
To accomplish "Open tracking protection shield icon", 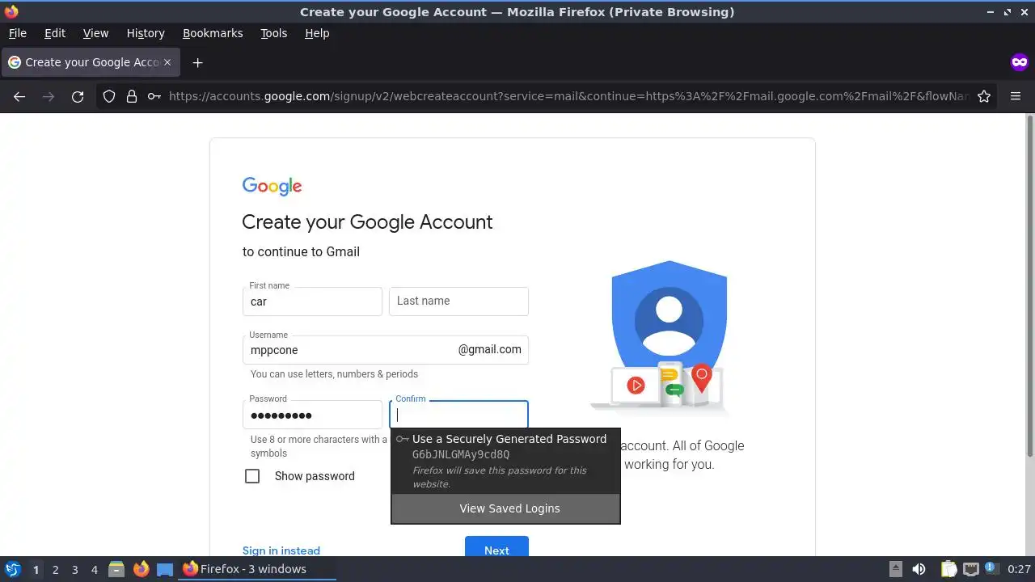I will (109, 96).
